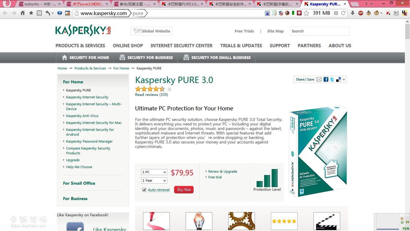Viewport: 410px width, 231px height.
Task: Open the Tampermonkey dropdown arrow
Action: click(381, 13)
